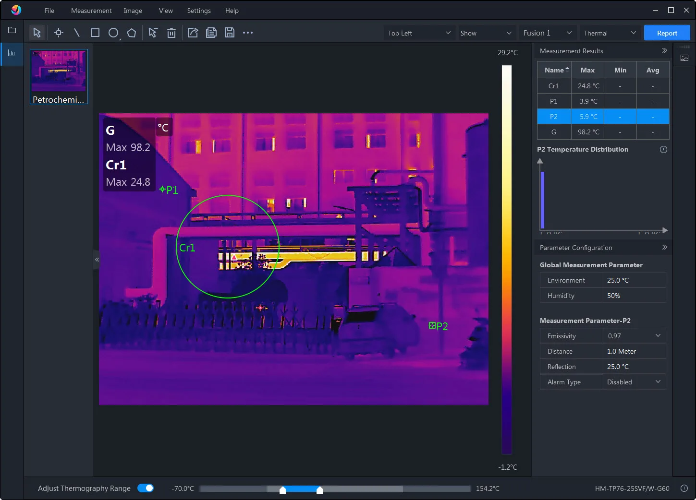Viewport: 696px width, 500px height.
Task: Open the Emissivity dropdown
Action: [634, 336]
